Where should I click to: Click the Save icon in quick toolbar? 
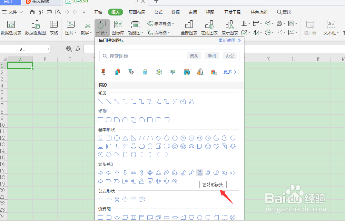[x=32, y=12]
